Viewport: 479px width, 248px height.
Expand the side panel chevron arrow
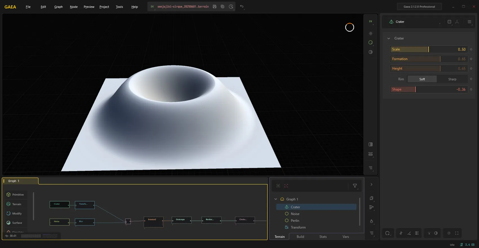tap(371, 185)
